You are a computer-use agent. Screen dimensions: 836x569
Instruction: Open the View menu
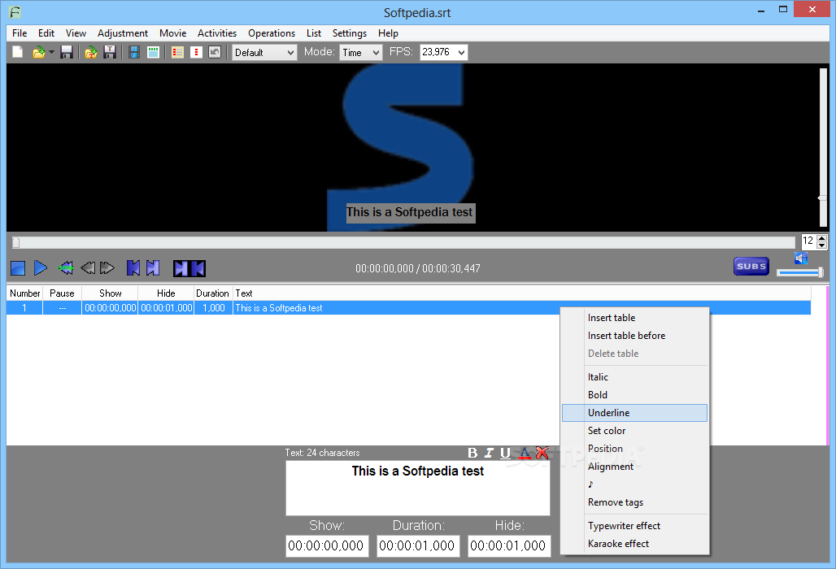coord(76,33)
